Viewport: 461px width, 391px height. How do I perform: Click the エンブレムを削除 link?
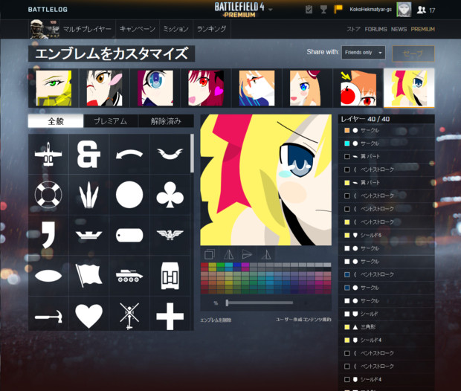pos(217,320)
